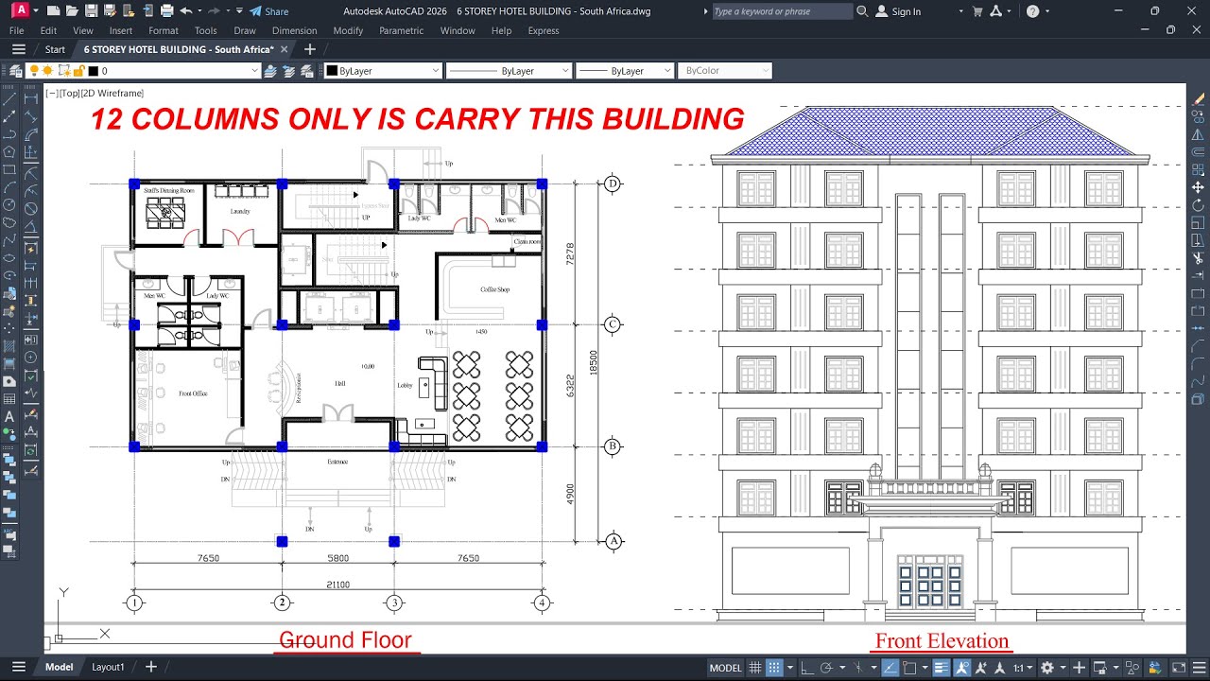The image size is (1210, 681).
Task: Click the Save icon in quick access toolbar
Action: 90,11
